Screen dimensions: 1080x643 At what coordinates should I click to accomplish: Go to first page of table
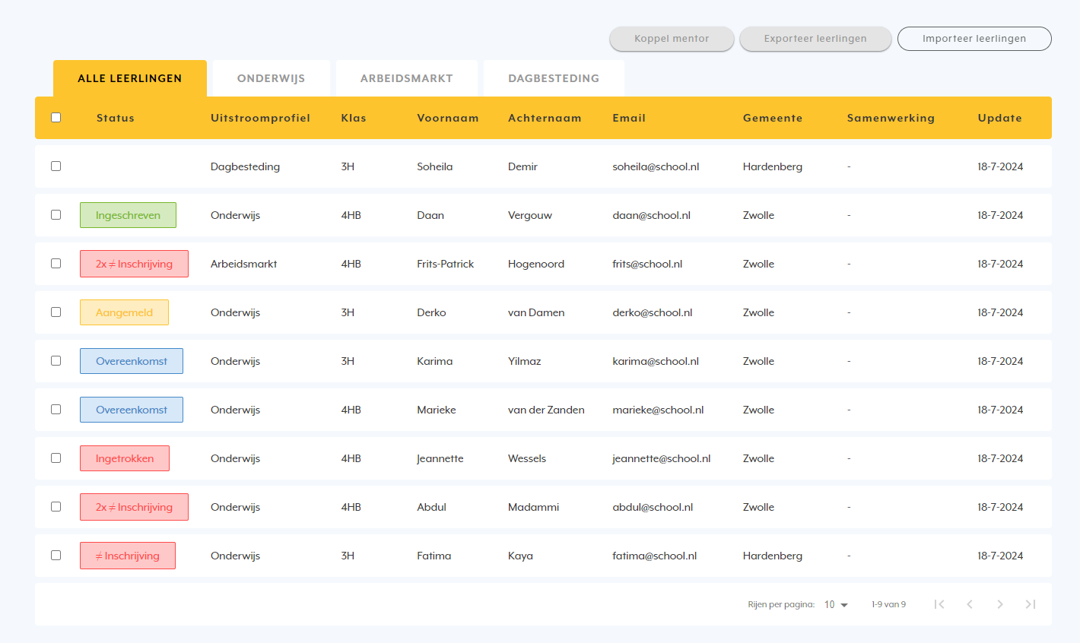click(x=939, y=604)
